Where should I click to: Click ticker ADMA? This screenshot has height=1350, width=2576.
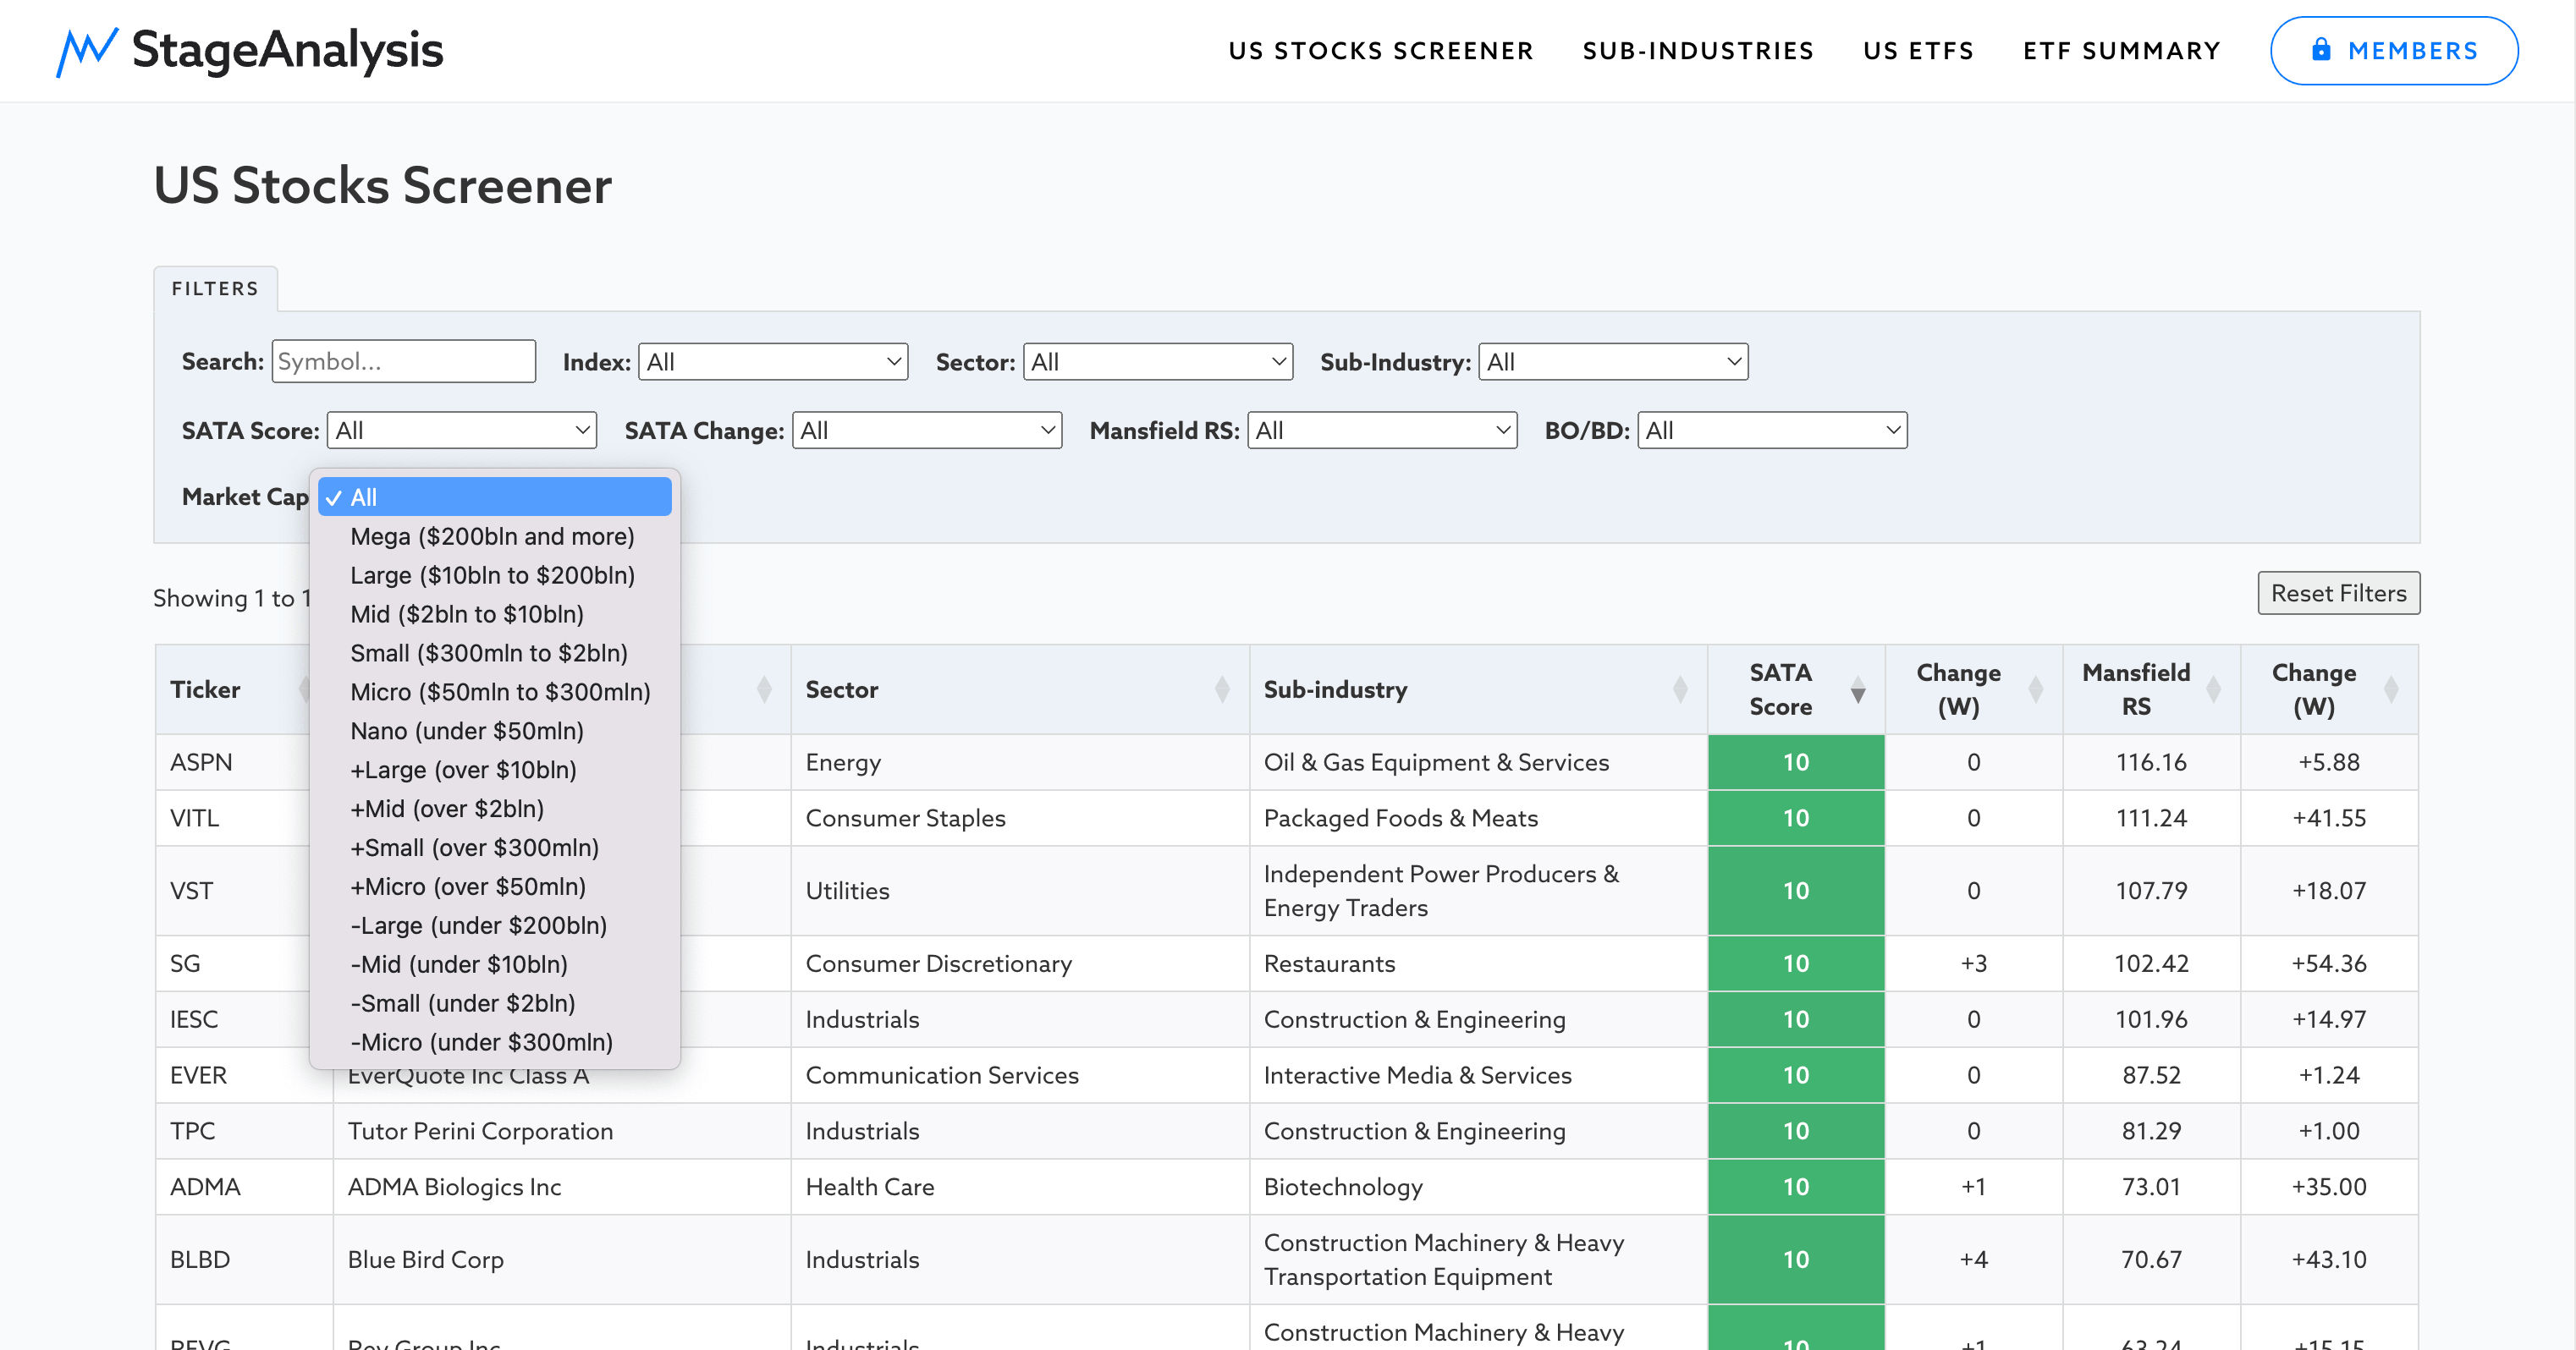point(205,1188)
